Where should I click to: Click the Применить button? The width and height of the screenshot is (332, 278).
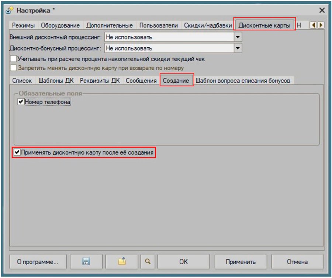pyautogui.click(x=241, y=261)
